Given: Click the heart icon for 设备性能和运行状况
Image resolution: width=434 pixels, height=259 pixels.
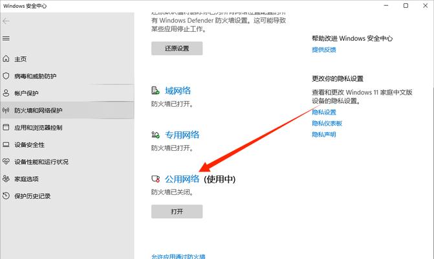Looking at the screenshot, I should pos(6,161).
